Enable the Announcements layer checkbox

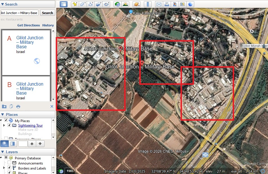10,163
